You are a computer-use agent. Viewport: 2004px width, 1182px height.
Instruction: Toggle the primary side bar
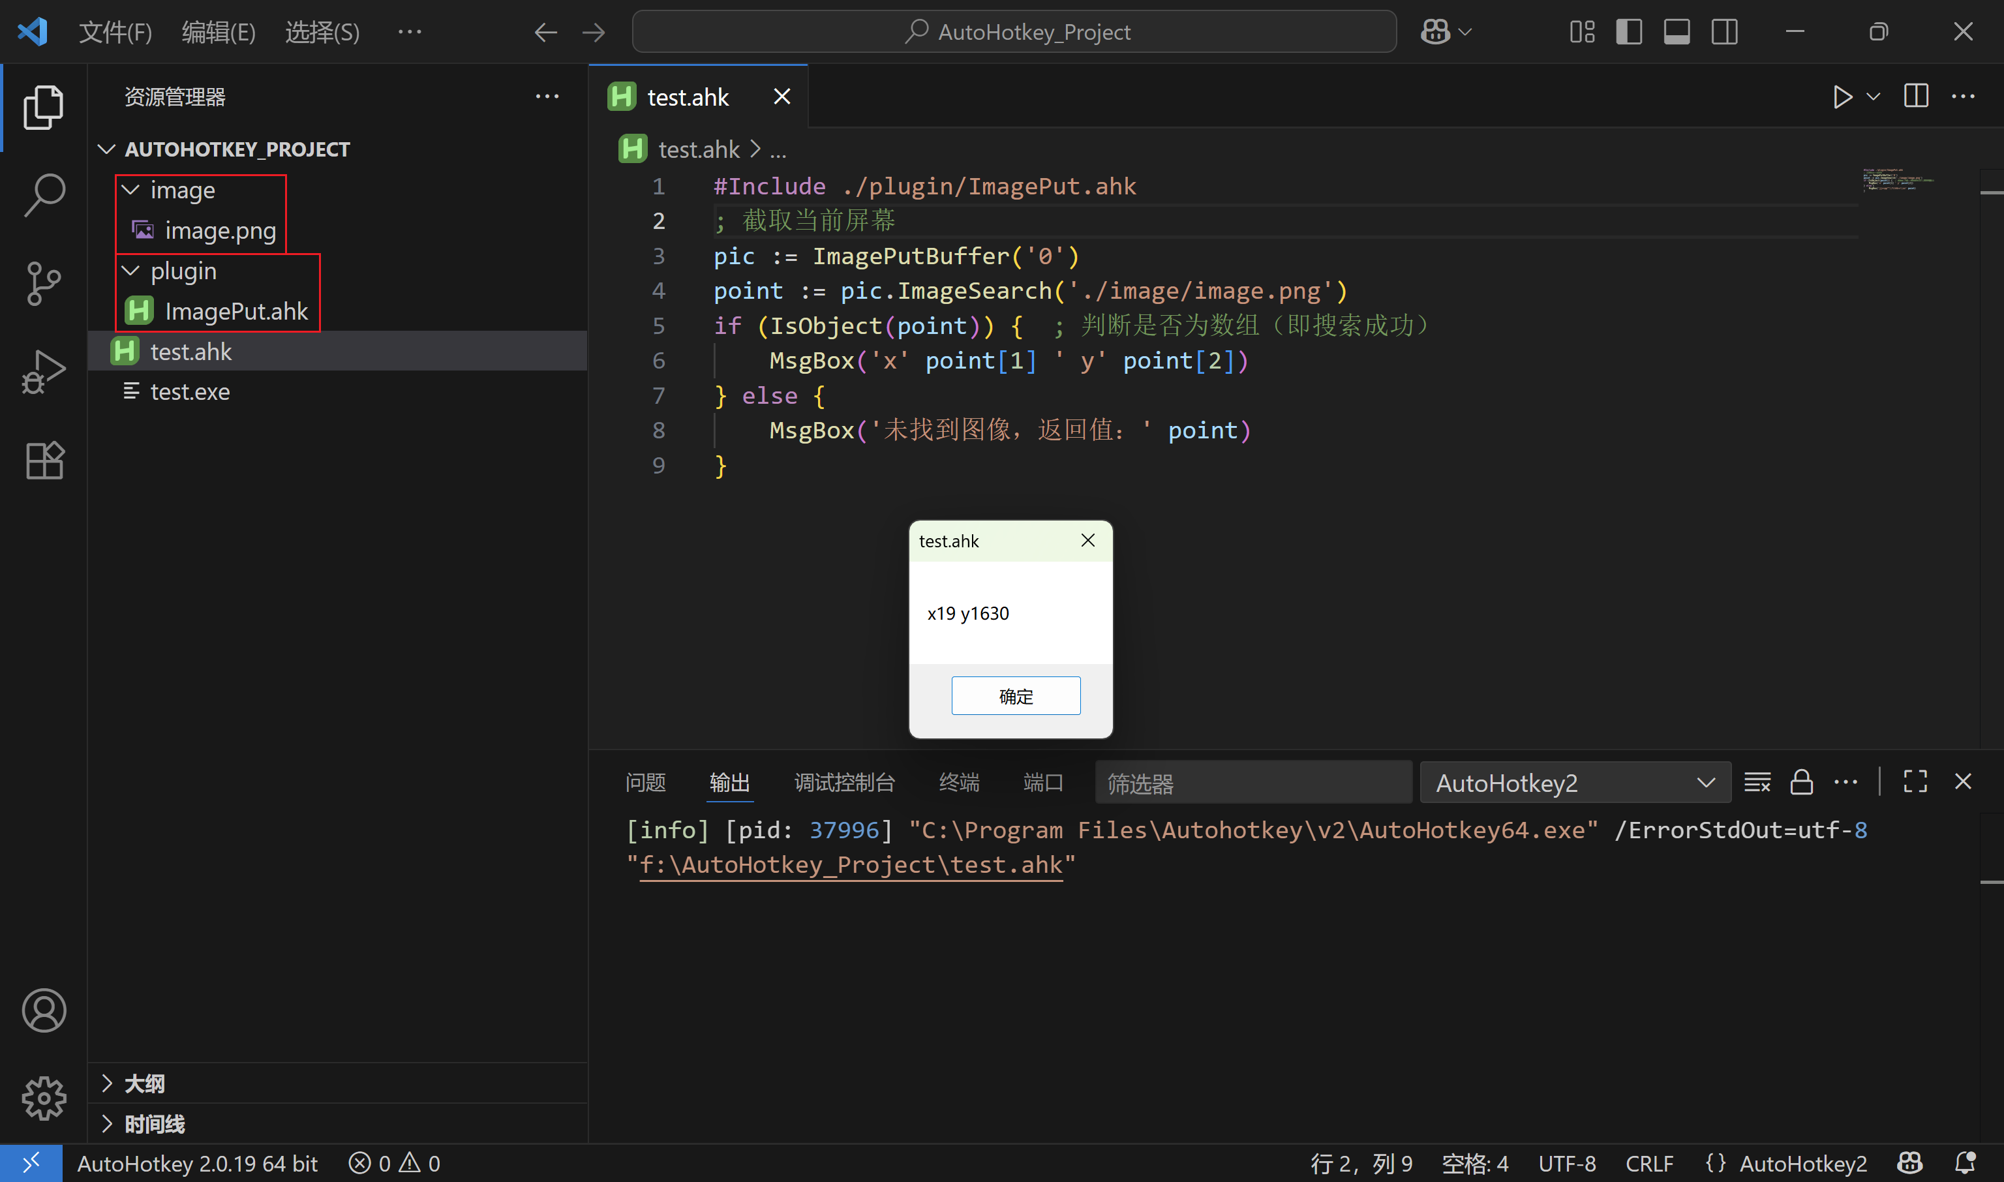tap(1629, 32)
